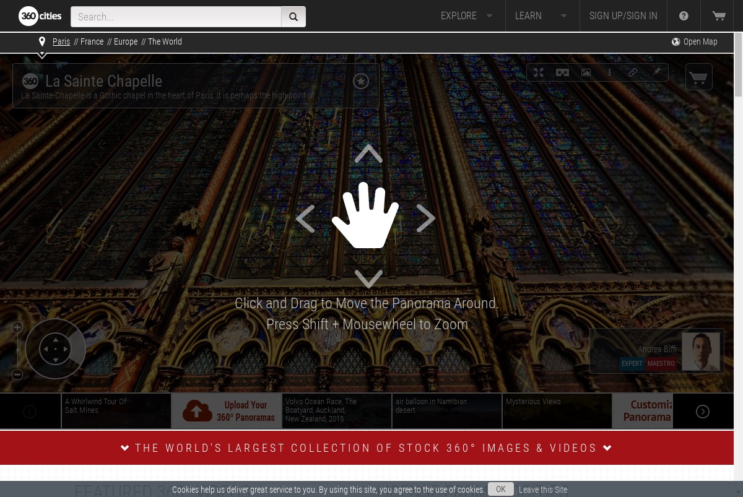This screenshot has height=497, width=743.
Task: Click the Customize Panorama banner
Action: [x=643, y=411]
